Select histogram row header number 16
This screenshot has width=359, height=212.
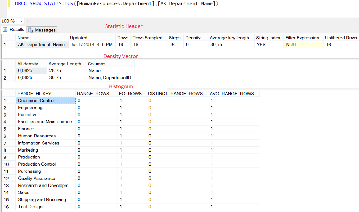pyautogui.click(x=9, y=207)
